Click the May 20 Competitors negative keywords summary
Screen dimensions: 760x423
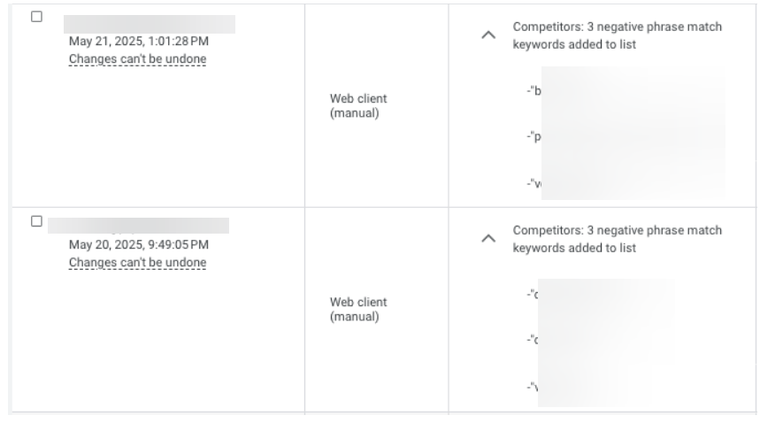[617, 239]
